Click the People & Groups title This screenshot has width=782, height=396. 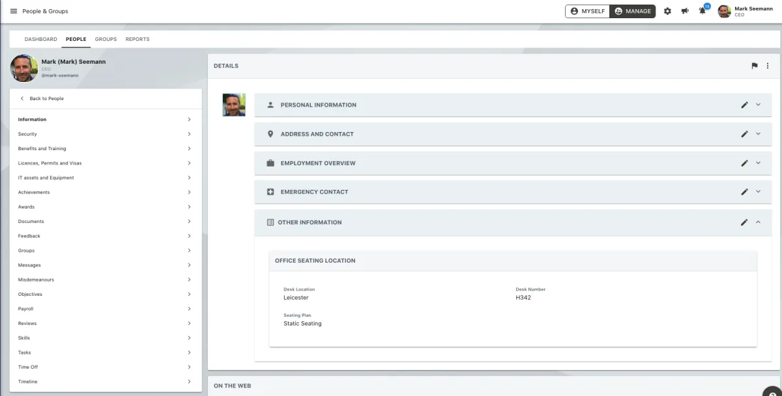click(x=45, y=11)
